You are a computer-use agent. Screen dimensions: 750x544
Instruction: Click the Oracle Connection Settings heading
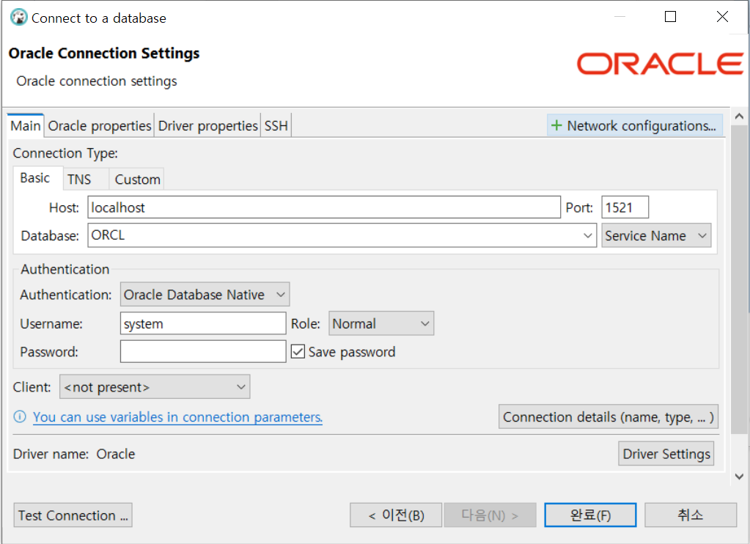click(x=104, y=53)
